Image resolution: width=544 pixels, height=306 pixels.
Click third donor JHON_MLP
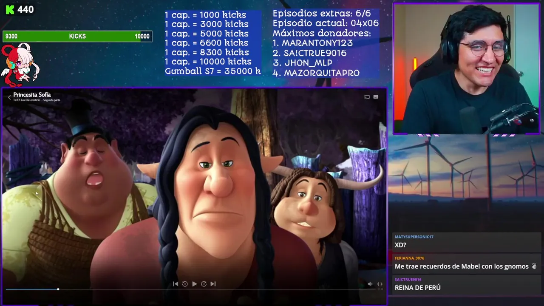tap(303, 63)
